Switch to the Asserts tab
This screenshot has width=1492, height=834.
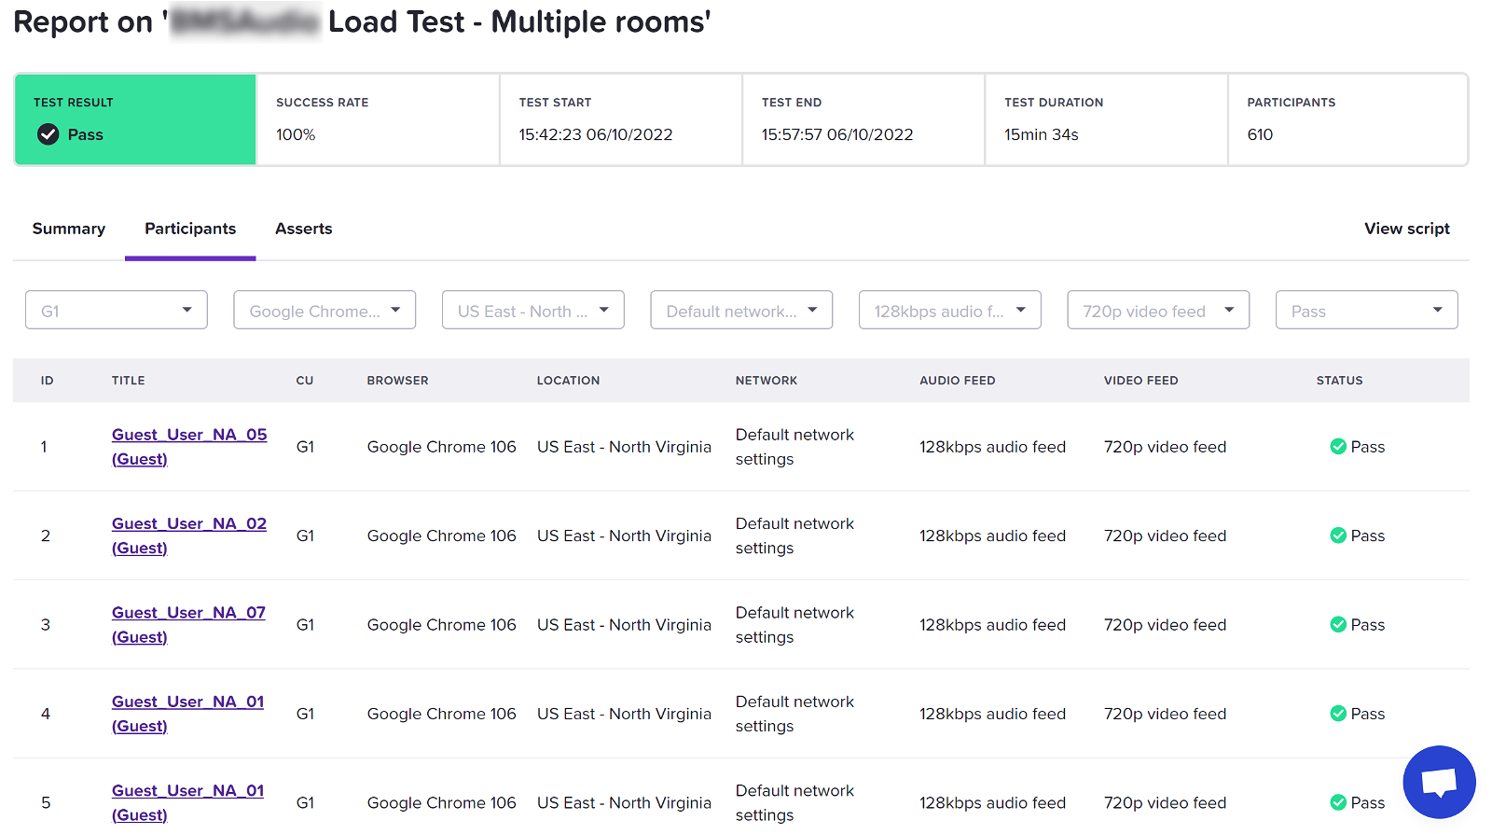303,229
